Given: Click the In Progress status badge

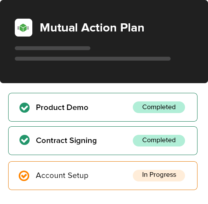Looking at the screenshot, I should 159,175.
